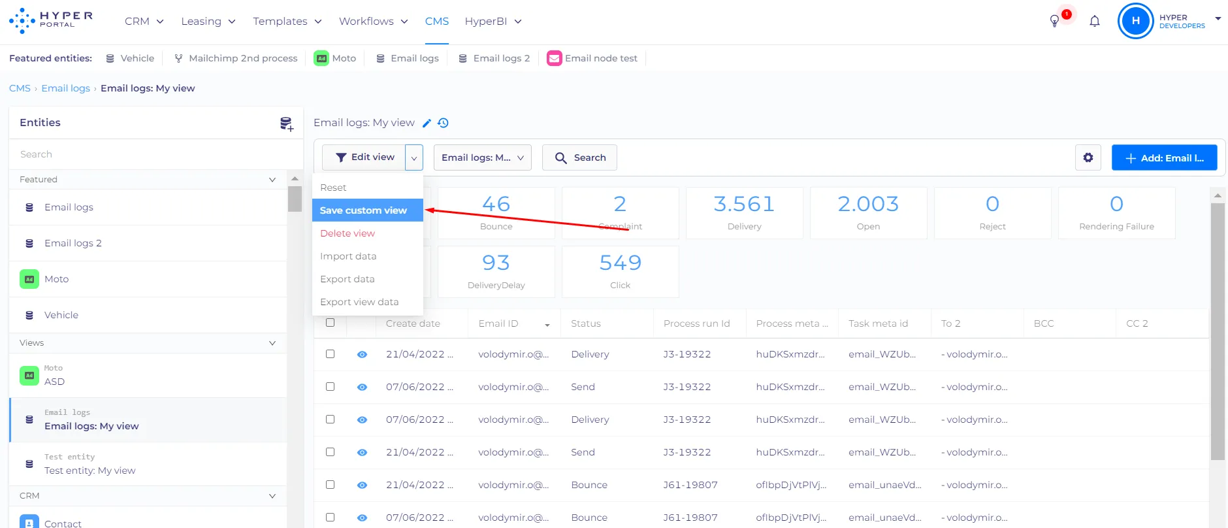Click the ASD view's Moto icon

[x=29, y=375]
